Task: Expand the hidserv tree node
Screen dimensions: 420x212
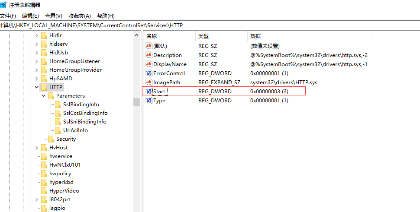Action: pos(37,44)
